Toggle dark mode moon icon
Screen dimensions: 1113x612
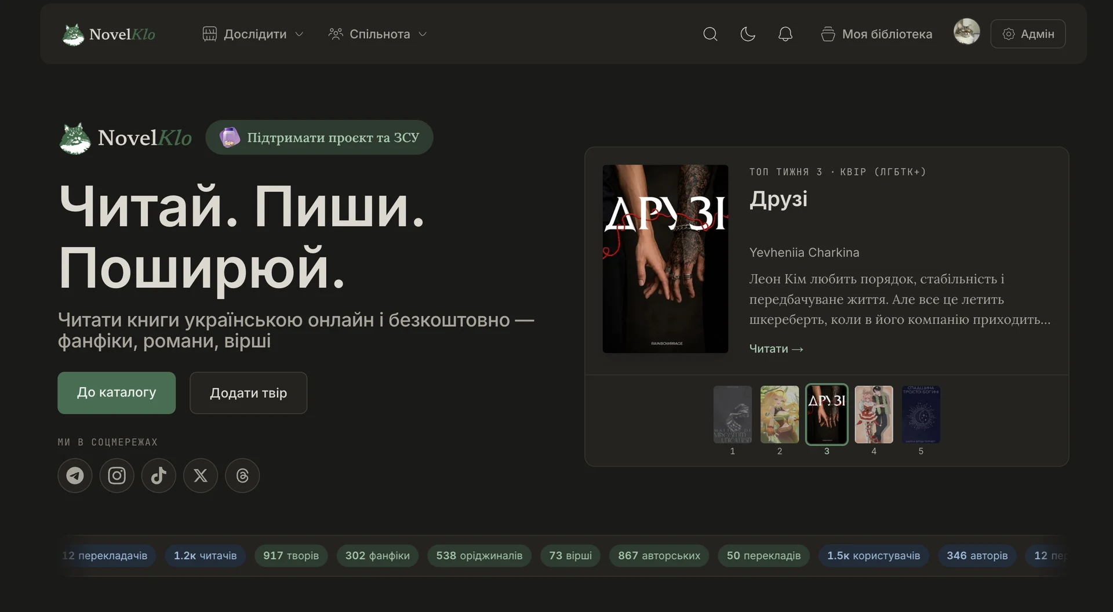748,34
